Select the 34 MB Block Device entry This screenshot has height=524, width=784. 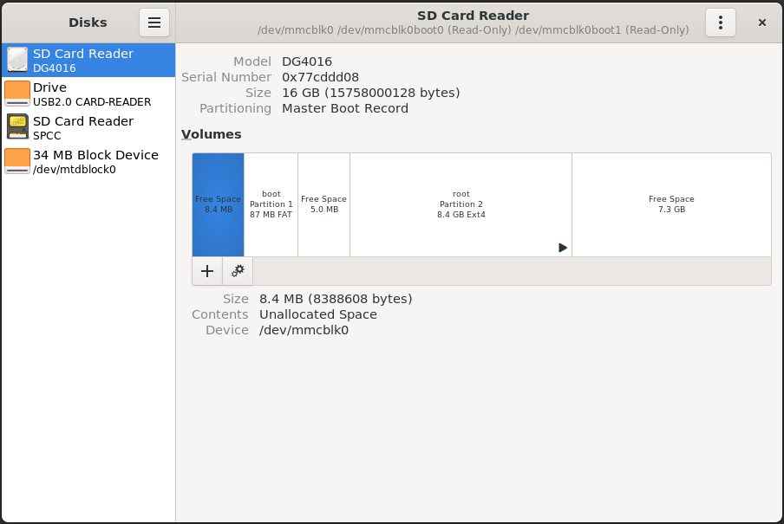click(x=88, y=162)
